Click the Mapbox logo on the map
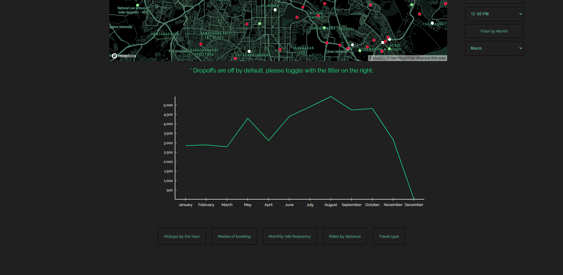The height and width of the screenshot is (275, 563). click(x=124, y=56)
